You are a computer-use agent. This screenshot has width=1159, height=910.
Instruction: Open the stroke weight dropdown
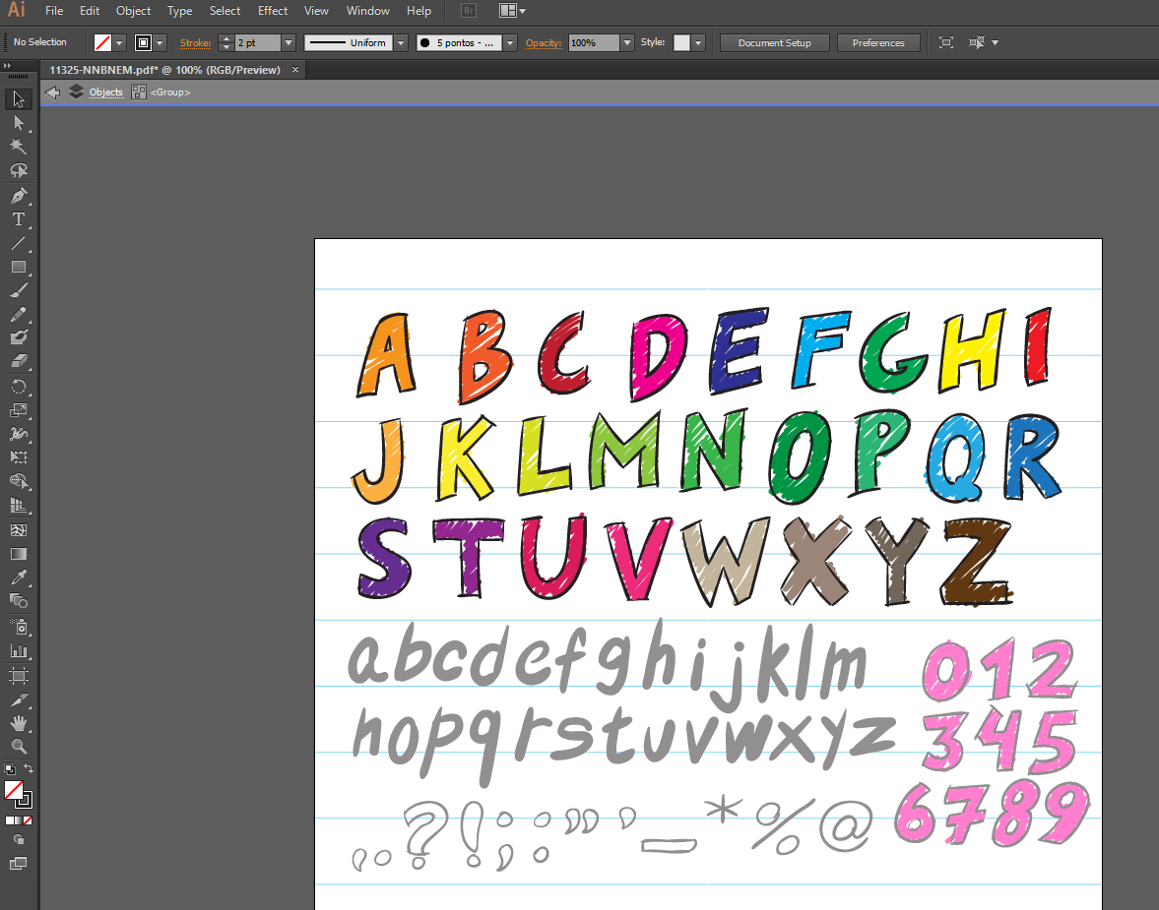pyautogui.click(x=288, y=43)
